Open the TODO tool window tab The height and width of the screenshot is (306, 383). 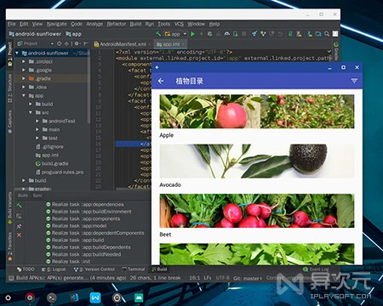[x=26, y=269]
